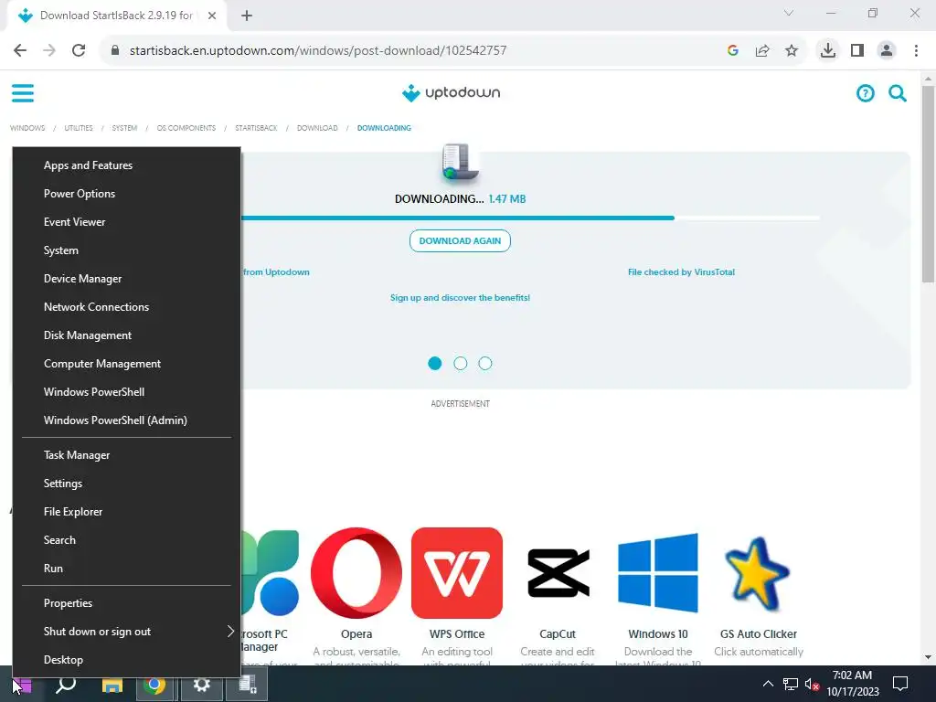Open Event Viewer
The height and width of the screenshot is (702, 936).
coord(126,222)
